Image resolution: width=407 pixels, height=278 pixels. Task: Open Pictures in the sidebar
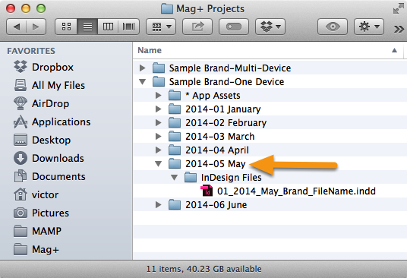(41, 213)
